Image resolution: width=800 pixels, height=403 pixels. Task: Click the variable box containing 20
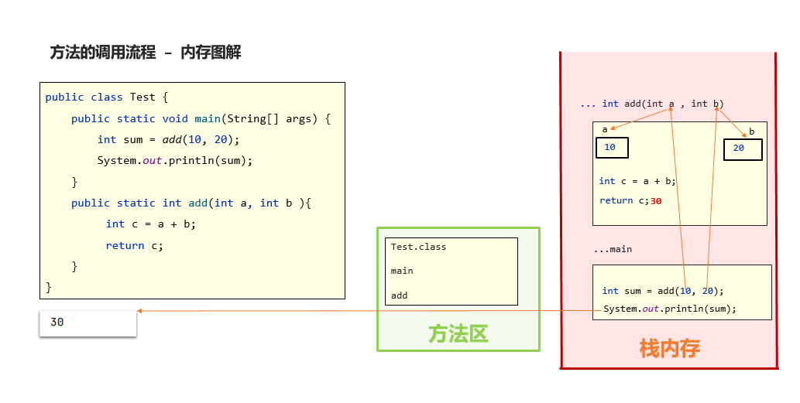point(742,149)
